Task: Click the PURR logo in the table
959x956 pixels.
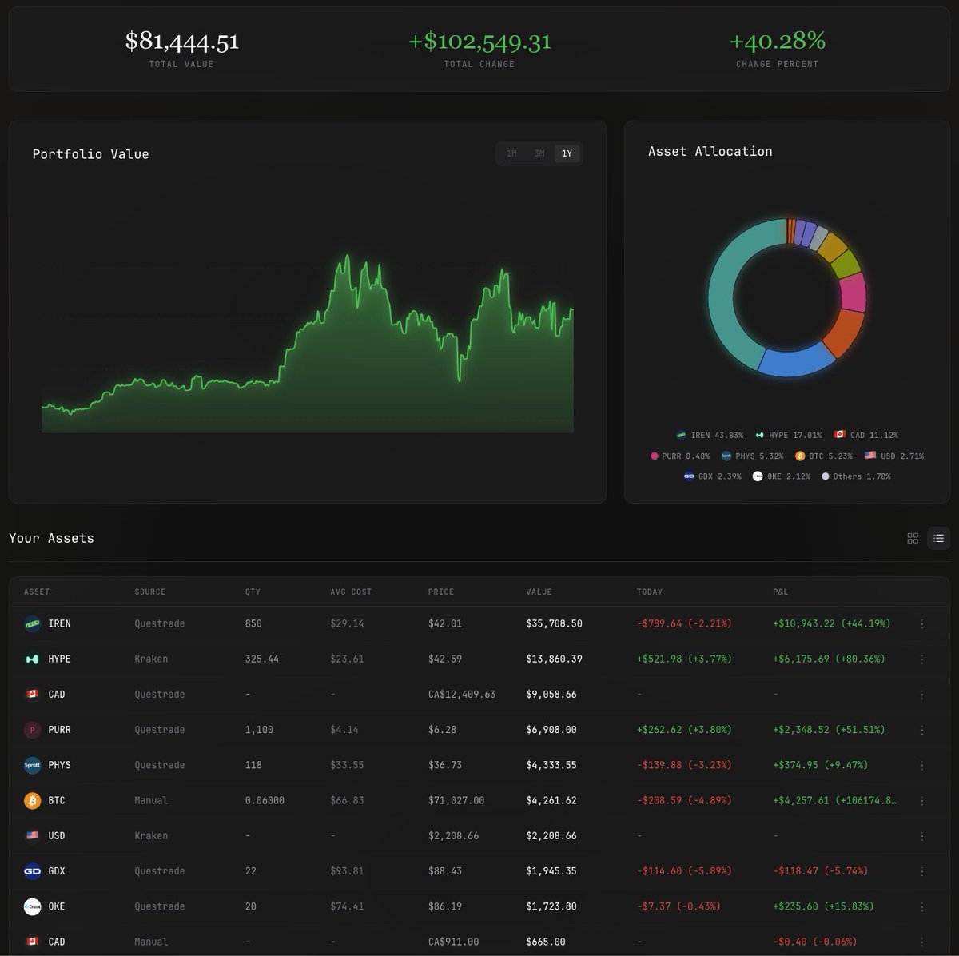Action: pyautogui.click(x=32, y=730)
